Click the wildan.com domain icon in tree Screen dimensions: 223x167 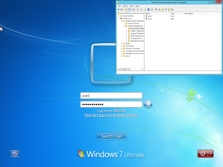pos(121,18)
